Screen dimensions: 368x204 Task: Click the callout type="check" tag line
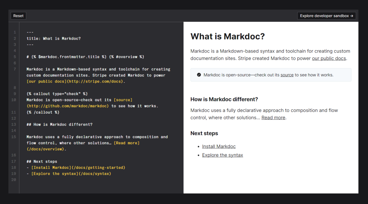pyautogui.click(x=57, y=94)
